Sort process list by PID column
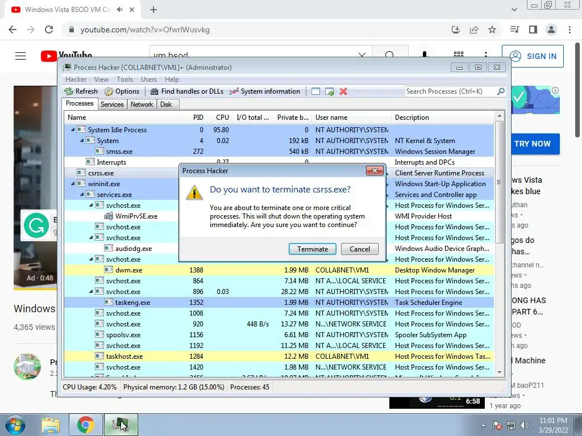 pyautogui.click(x=192, y=118)
